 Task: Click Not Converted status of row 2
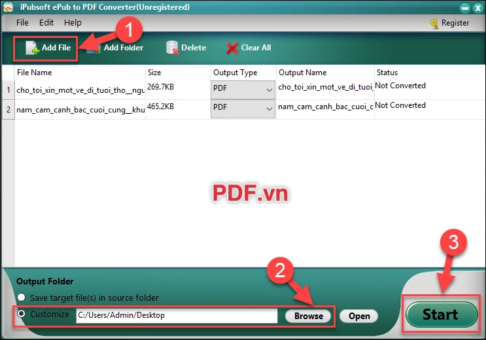tap(400, 105)
